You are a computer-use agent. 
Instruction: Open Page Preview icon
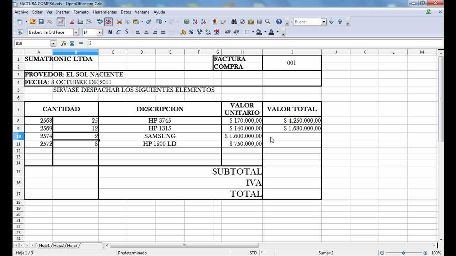tap(88, 22)
